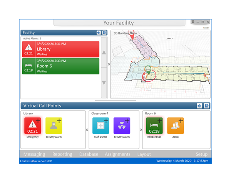Activate the Library Security Alarm
231x183 pixels.
tap(54, 126)
